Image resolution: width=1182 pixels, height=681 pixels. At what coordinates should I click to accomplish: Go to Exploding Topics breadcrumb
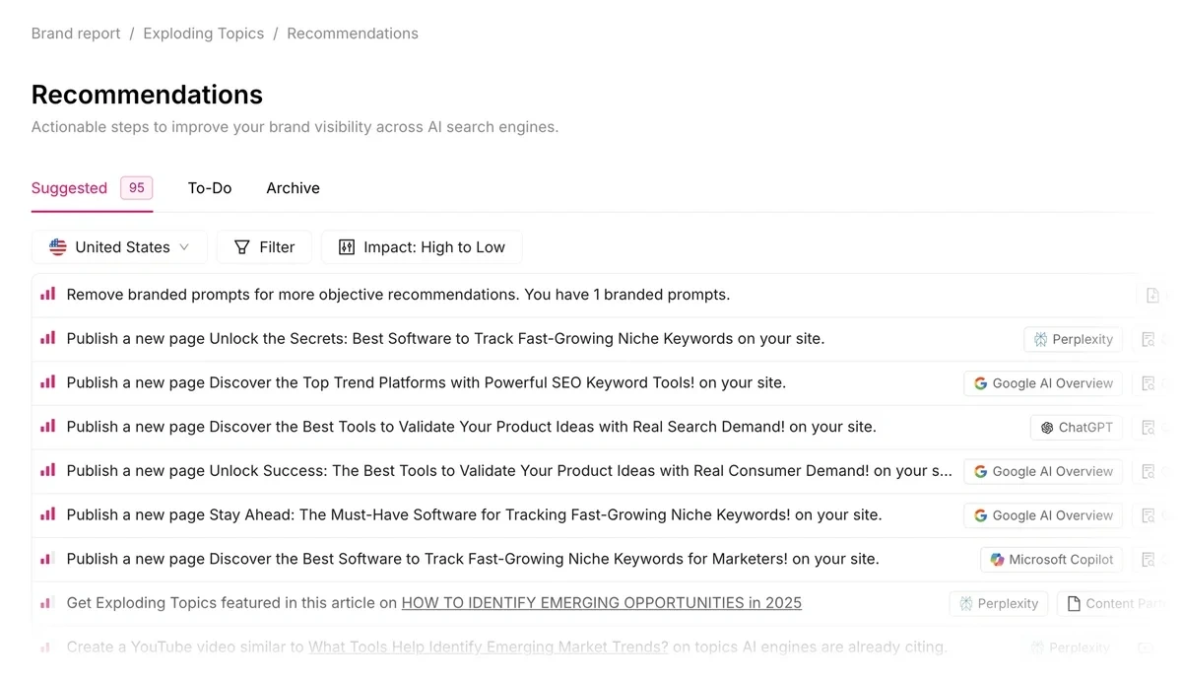[204, 34]
